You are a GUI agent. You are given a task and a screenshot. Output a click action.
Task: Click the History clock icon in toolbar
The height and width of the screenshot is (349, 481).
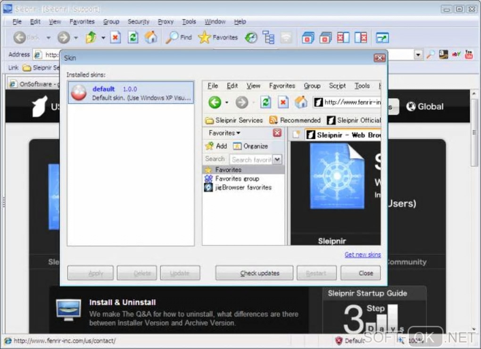251,37
